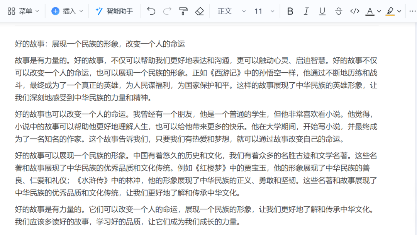
Task: Open the 智能助手 AI assistant
Action: pyautogui.click(x=114, y=11)
